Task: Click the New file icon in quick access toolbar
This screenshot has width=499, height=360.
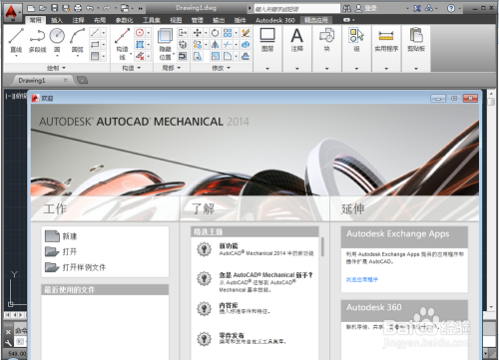Action: click(x=31, y=8)
